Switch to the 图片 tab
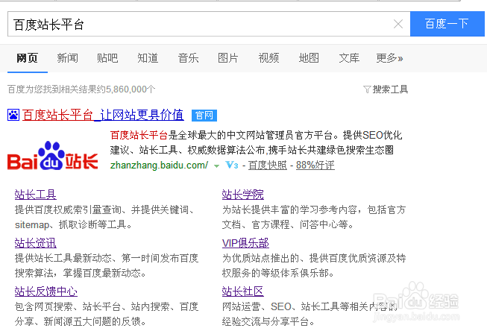This screenshot has width=487, height=334. (x=228, y=58)
